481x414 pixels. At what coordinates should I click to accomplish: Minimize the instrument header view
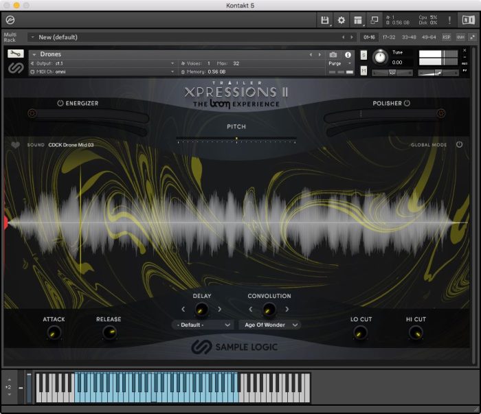[465, 57]
